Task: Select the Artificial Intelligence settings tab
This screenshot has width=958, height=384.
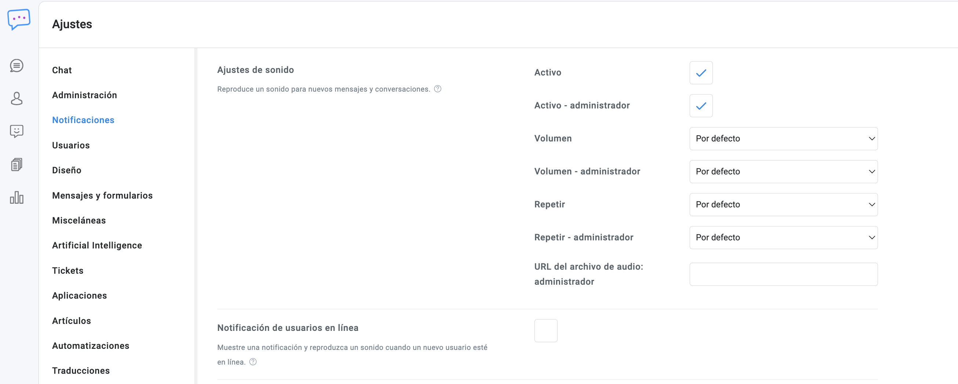Action: coord(97,245)
